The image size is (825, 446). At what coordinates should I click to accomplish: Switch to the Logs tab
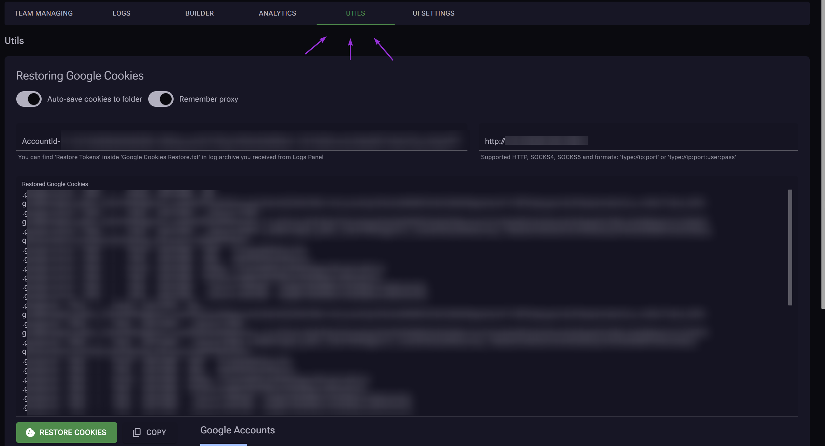click(x=122, y=13)
